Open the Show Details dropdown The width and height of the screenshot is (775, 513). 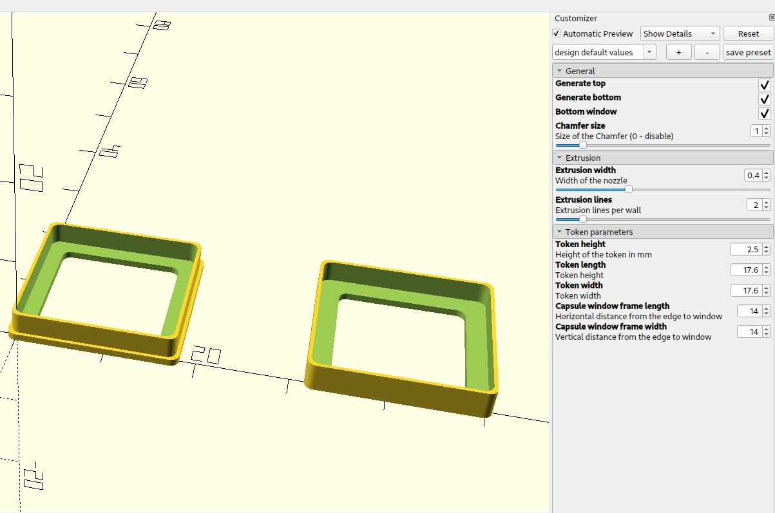[x=680, y=33]
